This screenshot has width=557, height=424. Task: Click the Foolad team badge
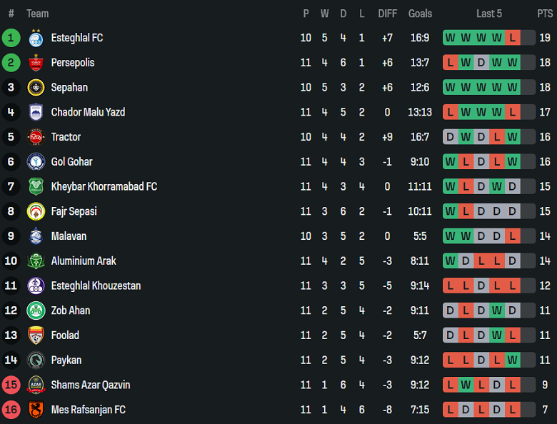36,335
